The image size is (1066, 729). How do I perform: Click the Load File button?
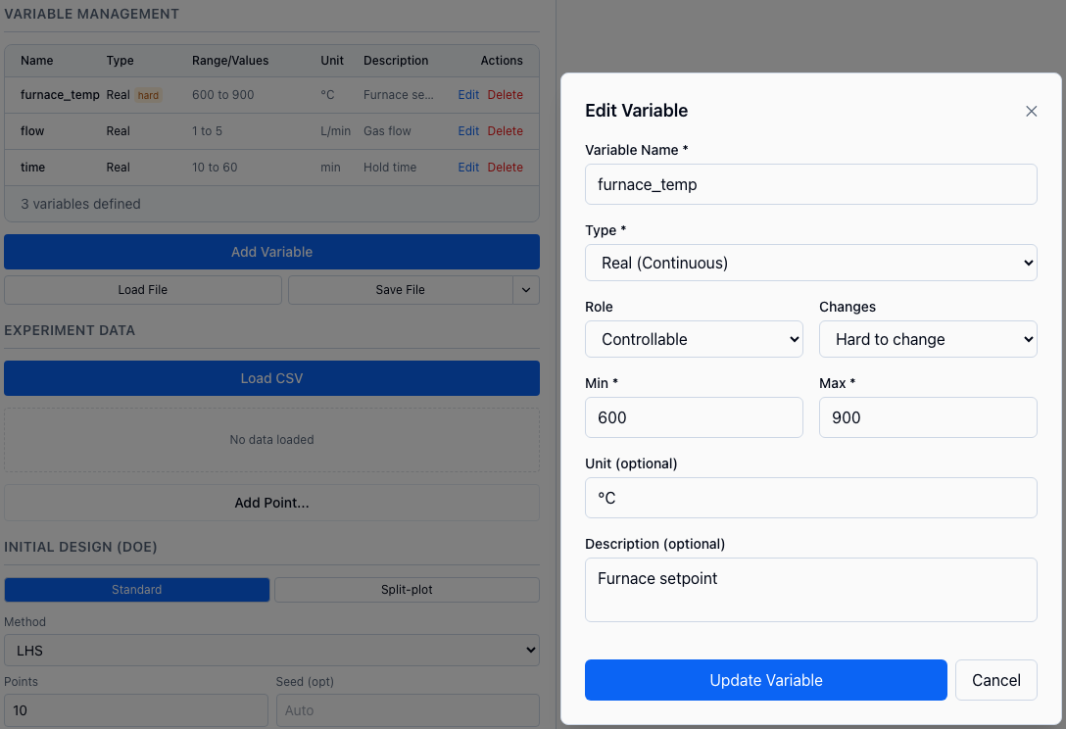pyautogui.click(x=143, y=290)
